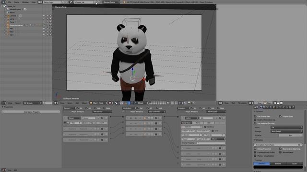The width and height of the screenshot is (307, 172).
Task: Open the Window menu in the top bar
Action: [x=25, y=2]
